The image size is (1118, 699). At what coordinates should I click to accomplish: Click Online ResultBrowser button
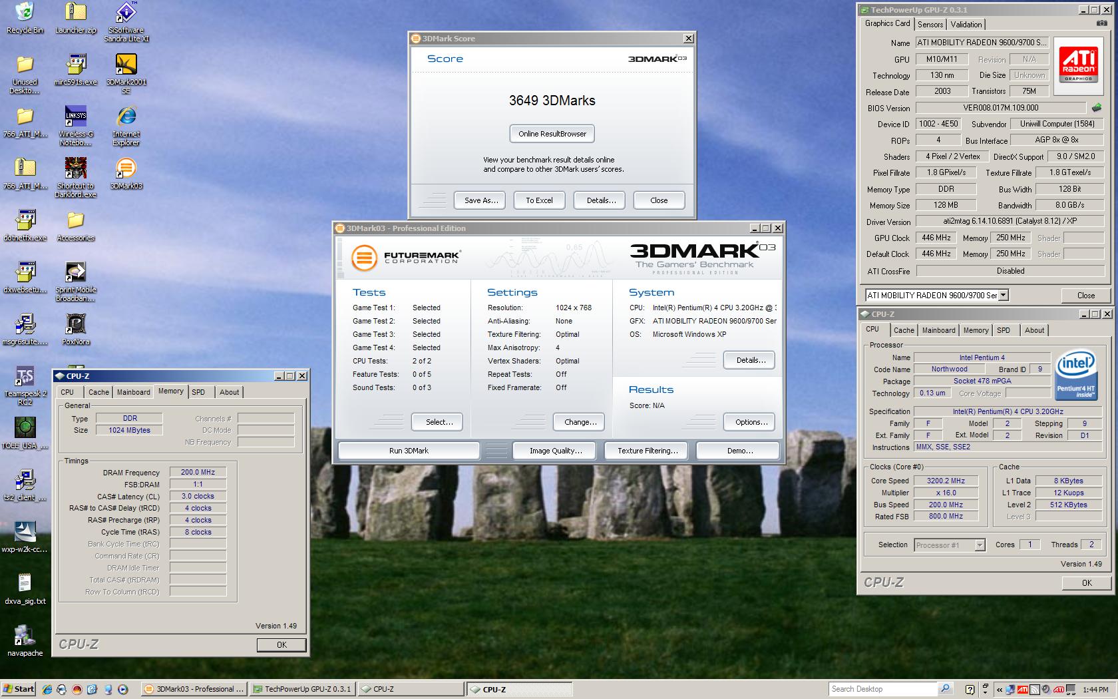552,134
